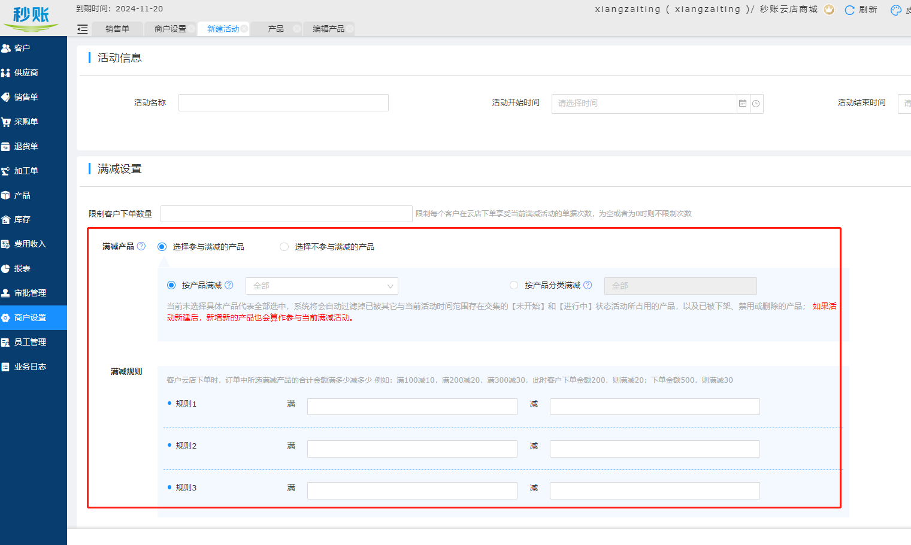Click the 满减设置 section heading
Screen dimensions: 911x545
coord(120,169)
